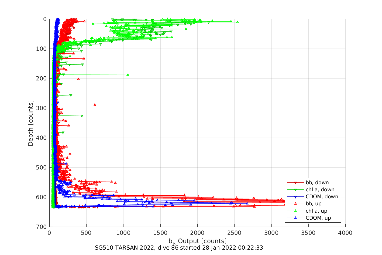This screenshot has width=382, height=255.
Task: Click the x-axis tick label 2000
Action: (x=197, y=233)
